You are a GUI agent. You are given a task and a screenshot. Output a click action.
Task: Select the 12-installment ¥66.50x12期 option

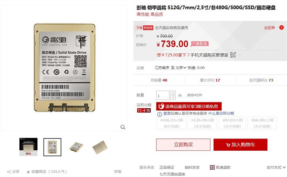point(263,123)
